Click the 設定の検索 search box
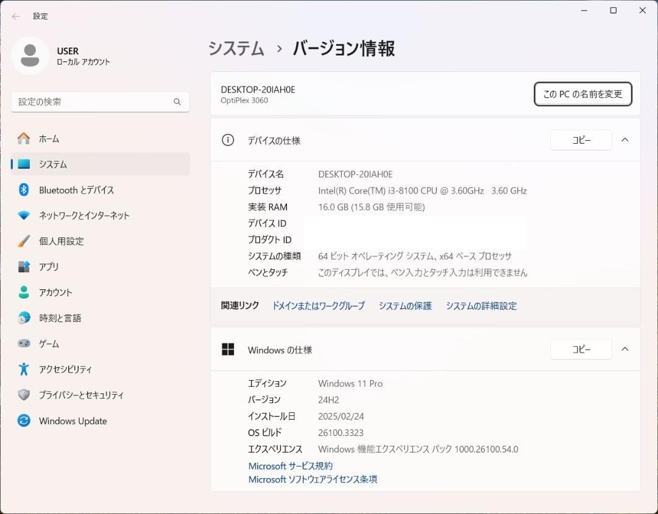This screenshot has width=658, height=514. (x=99, y=102)
